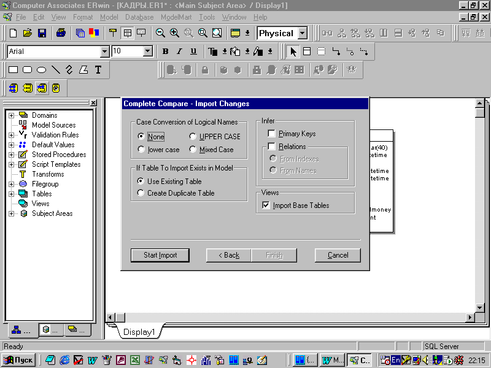Choose Use Existing Table option
491x368 pixels.
169,181
